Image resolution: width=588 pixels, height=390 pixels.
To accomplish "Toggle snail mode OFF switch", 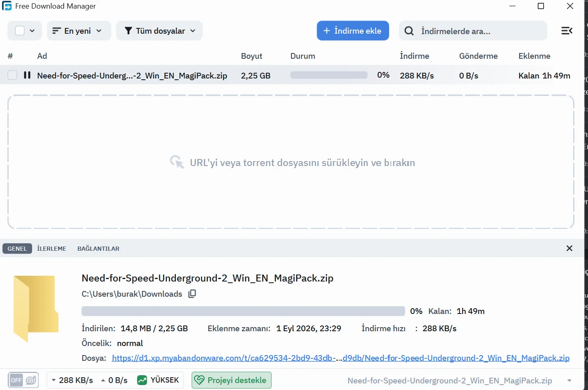I will pos(23,380).
